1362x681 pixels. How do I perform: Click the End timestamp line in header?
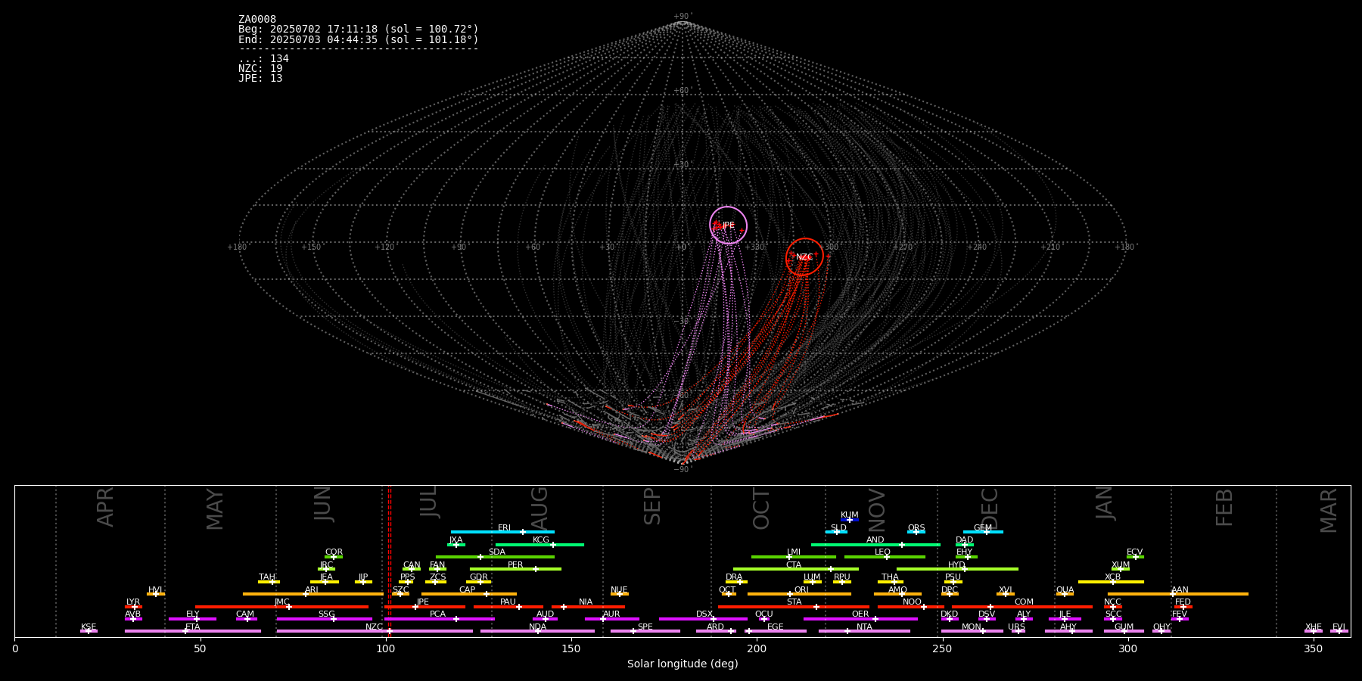coord(359,39)
